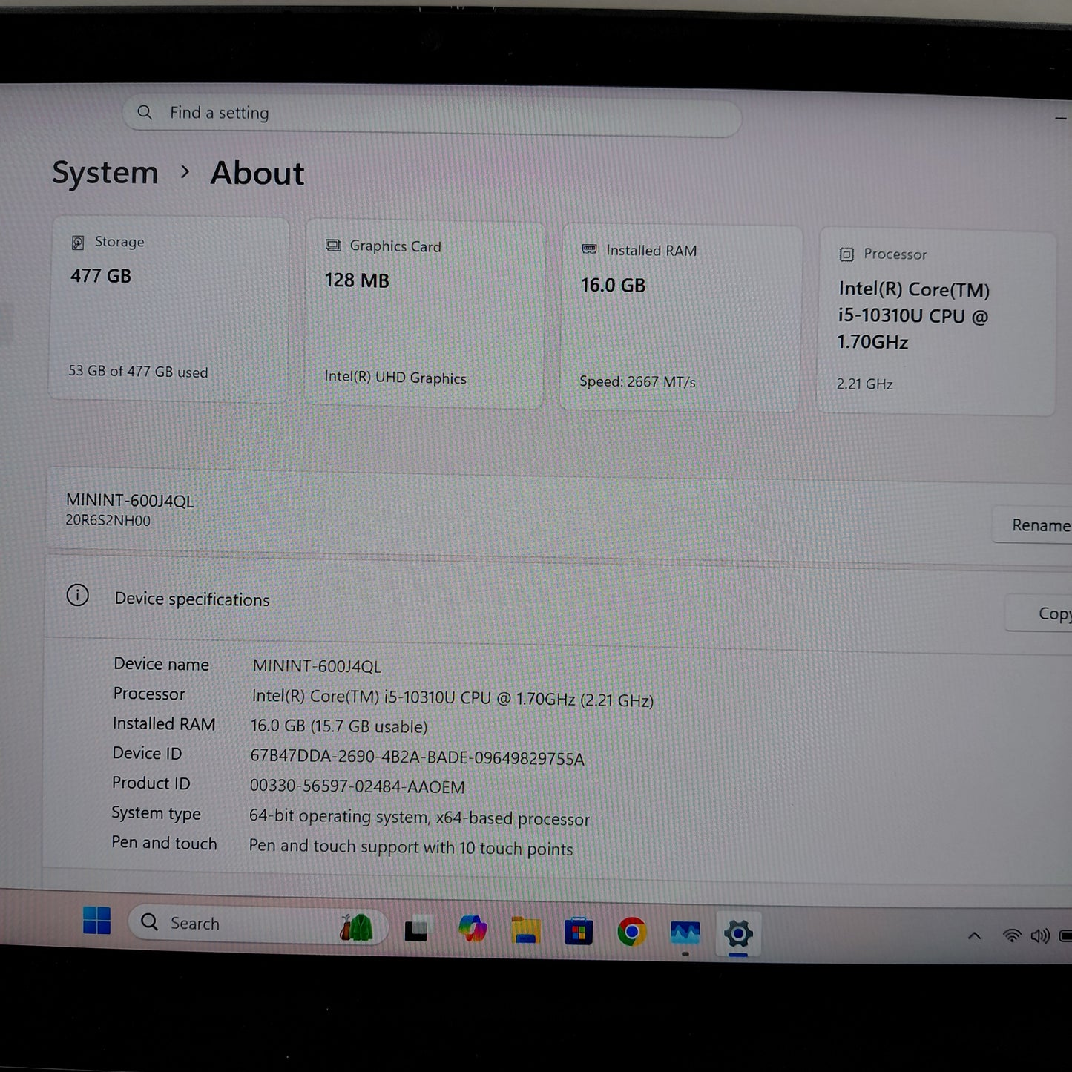The width and height of the screenshot is (1072, 1072).
Task: Select the About breadcrumb label
Action: coord(257,172)
